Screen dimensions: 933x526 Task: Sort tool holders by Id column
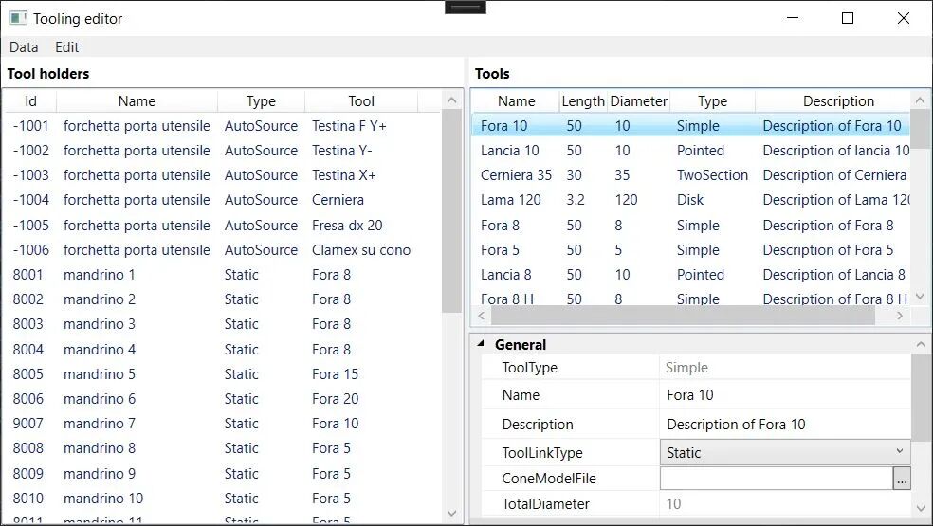click(x=31, y=101)
